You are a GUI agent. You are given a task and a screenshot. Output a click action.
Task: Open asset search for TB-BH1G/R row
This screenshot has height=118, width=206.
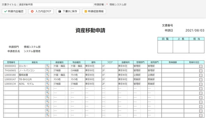[x=48, y=79]
